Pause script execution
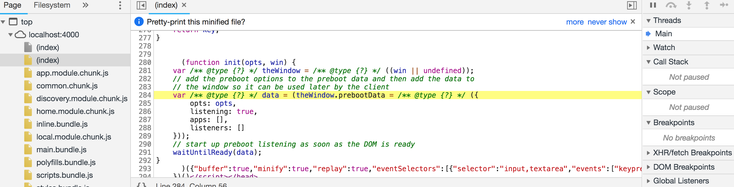 (x=653, y=5)
